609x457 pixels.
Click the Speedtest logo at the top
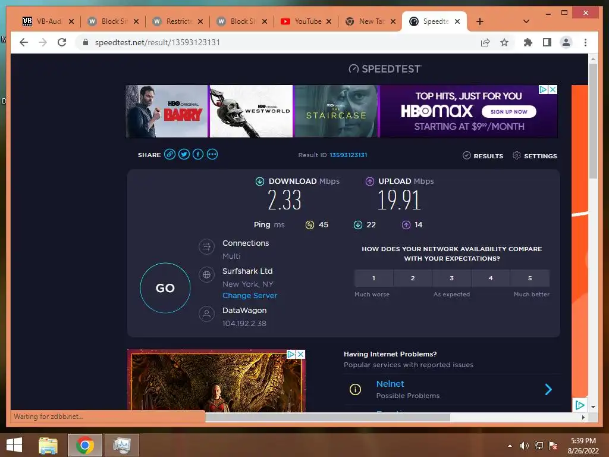click(x=385, y=69)
